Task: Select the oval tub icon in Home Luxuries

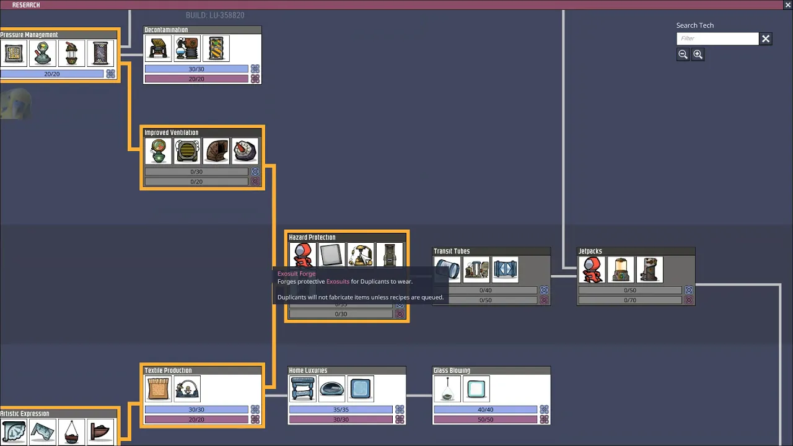Action: (331, 389)
